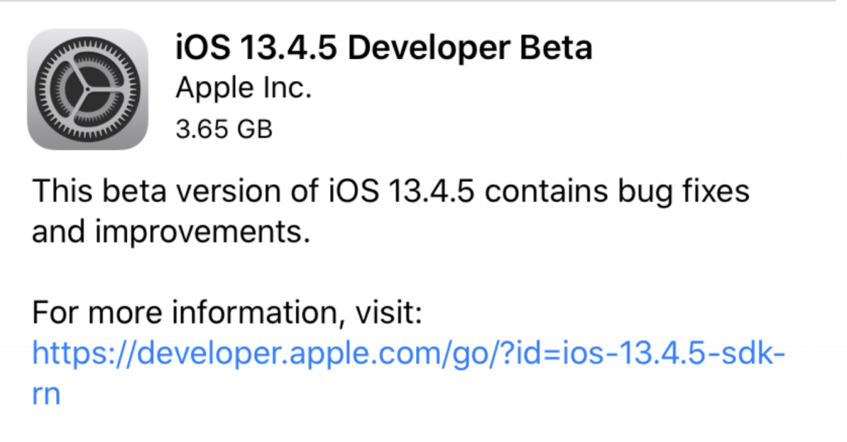Click the 3.65 GB download size
This screenshot has width=847, height=442.
pyautogui.click(x=224, y=128)
